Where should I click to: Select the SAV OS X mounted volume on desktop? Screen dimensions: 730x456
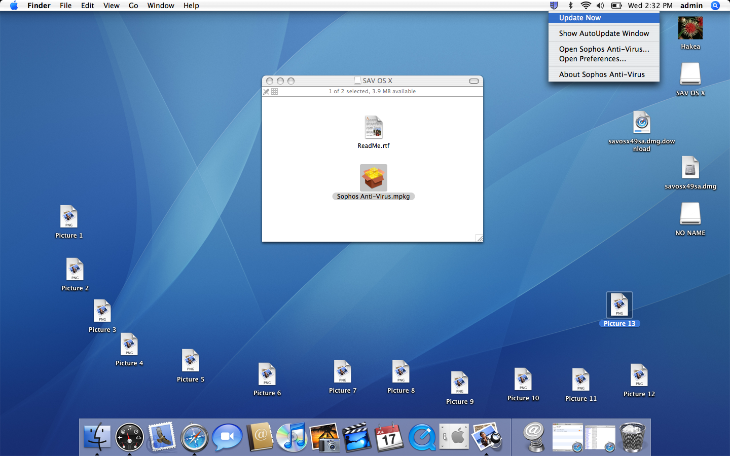click(690, 74)
